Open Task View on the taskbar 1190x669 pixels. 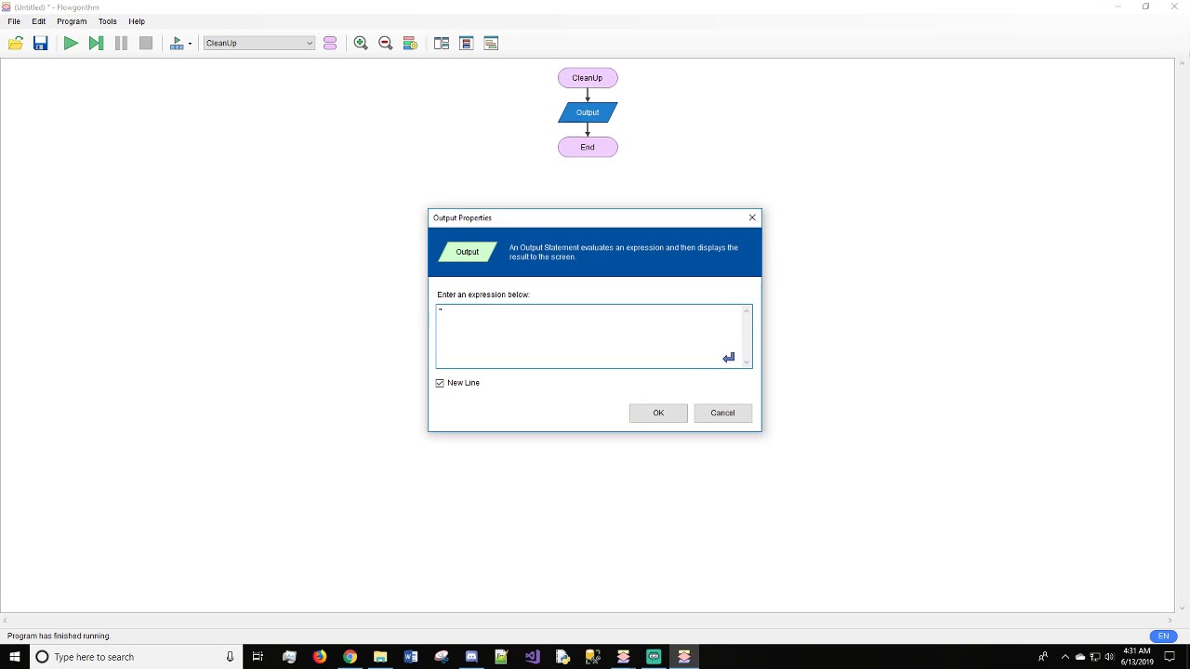point(258,657)
